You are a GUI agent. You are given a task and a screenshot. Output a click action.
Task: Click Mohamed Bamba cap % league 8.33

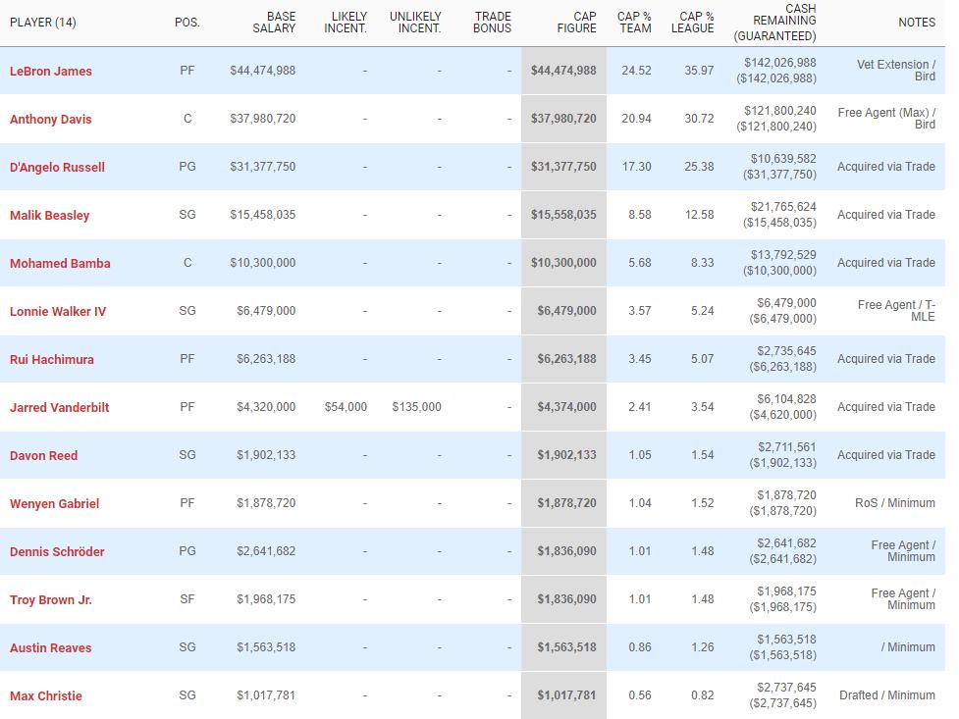702,262
